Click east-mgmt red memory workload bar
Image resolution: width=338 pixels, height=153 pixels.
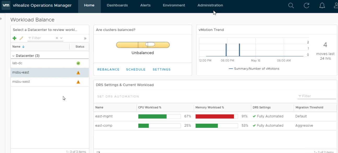point(217,116)
